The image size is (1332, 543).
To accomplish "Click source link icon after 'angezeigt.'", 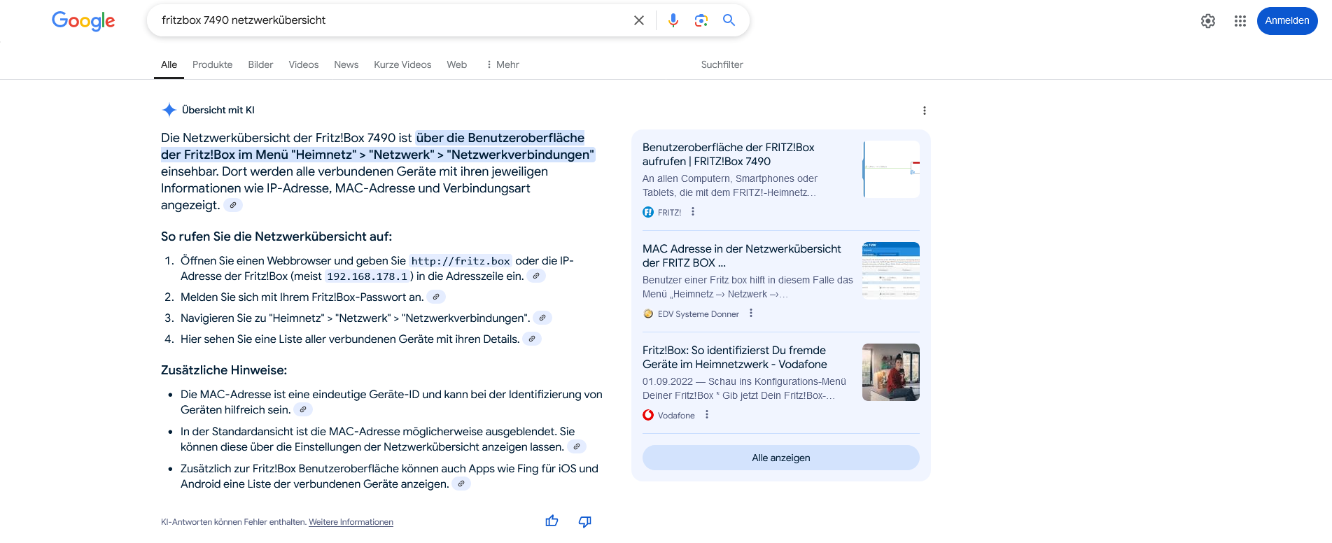I will click(233, 205).
